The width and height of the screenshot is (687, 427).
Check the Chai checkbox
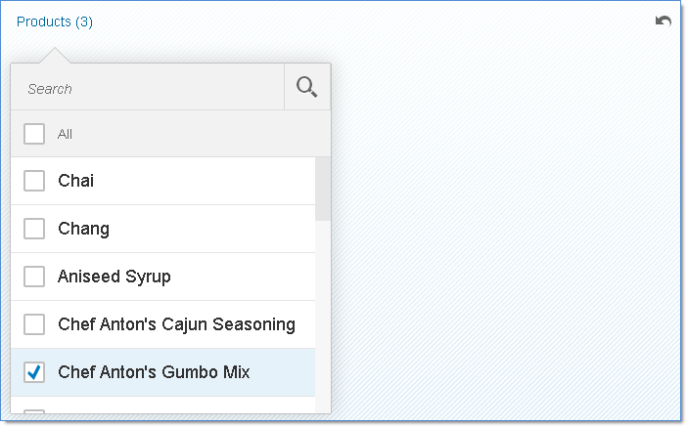[34, 181]
